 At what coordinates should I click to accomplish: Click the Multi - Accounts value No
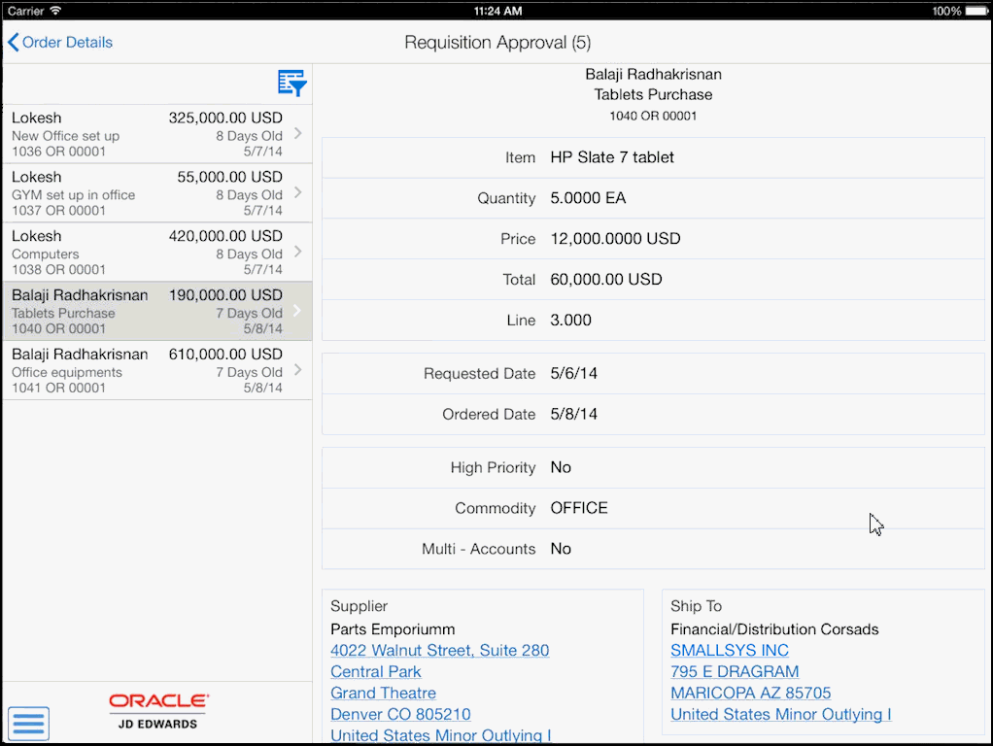tap(561, 549)
